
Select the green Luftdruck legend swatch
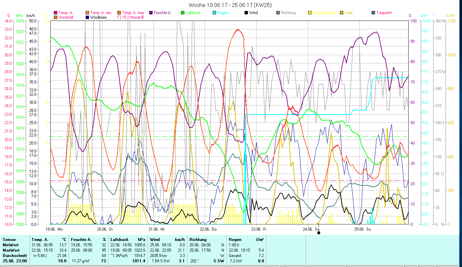183,13
